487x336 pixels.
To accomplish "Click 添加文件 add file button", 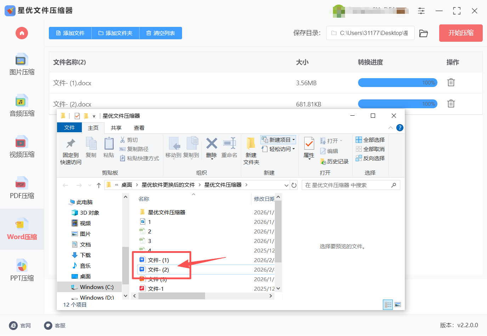I will (70, 33).
